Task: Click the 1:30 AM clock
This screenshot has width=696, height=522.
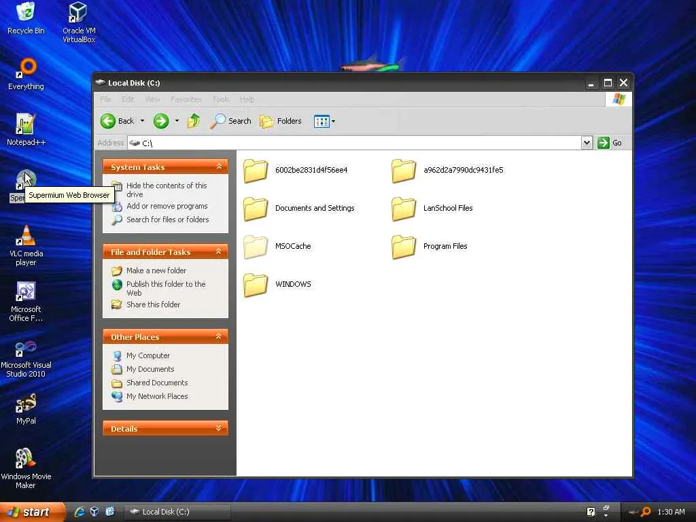Action: click(x=671, y=512)
